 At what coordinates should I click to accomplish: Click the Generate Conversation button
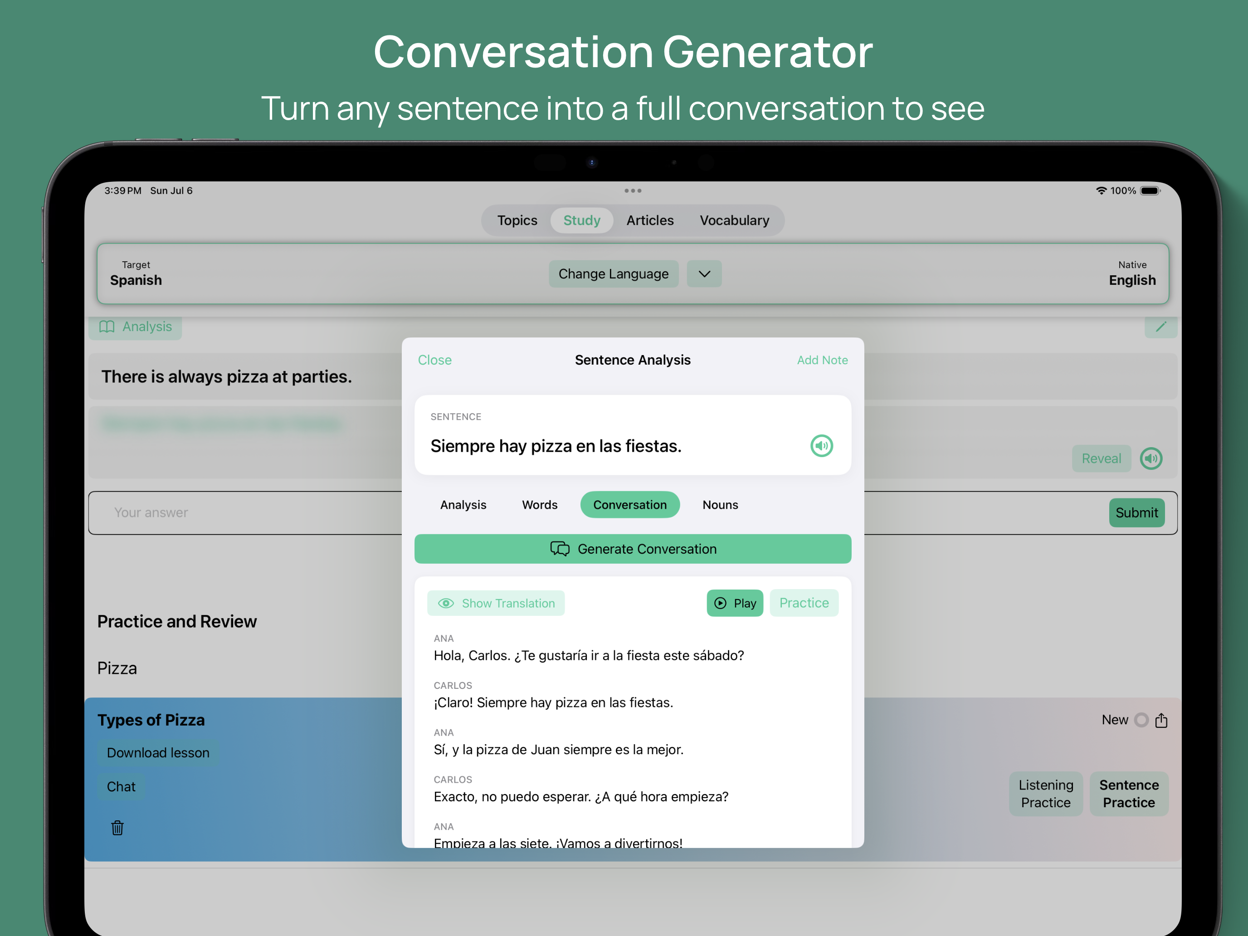(x=633, y=549)
